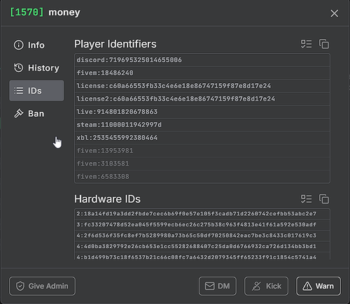Select the fivem:6583308 row
The width and height of the screenshot is (350, 304).
[x=202, y=177]
